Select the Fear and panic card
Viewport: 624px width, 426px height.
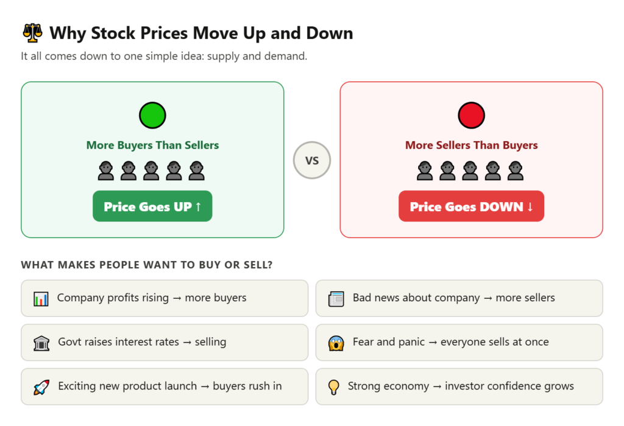(459, 342)
